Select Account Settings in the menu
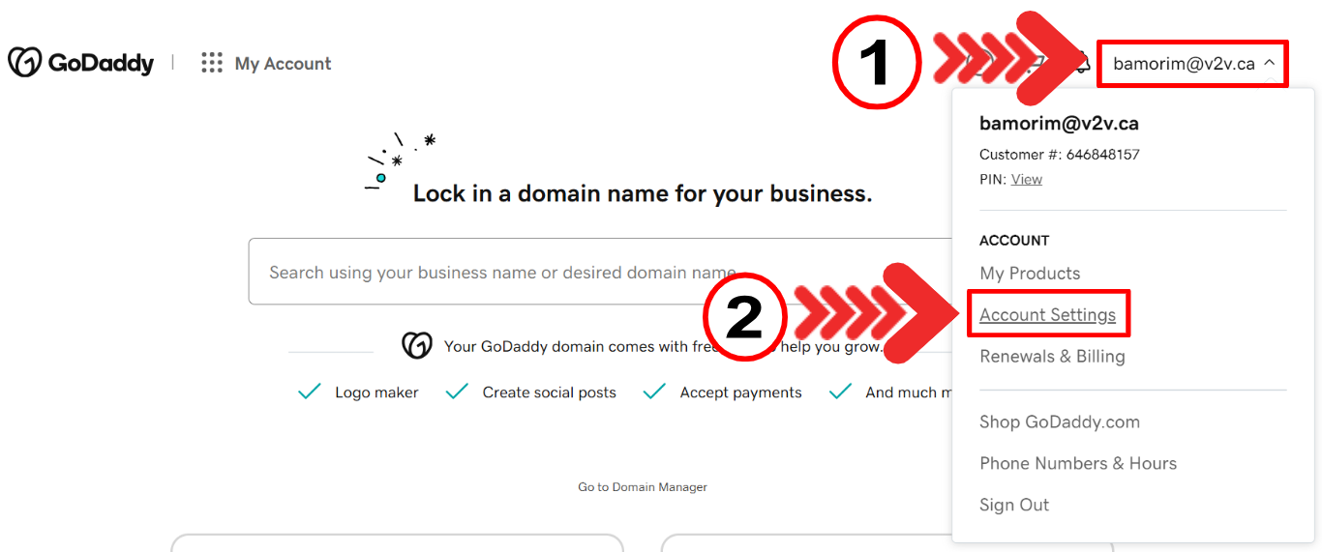This screenshot has height=552, width=1322. click(x=1047, y=315)
